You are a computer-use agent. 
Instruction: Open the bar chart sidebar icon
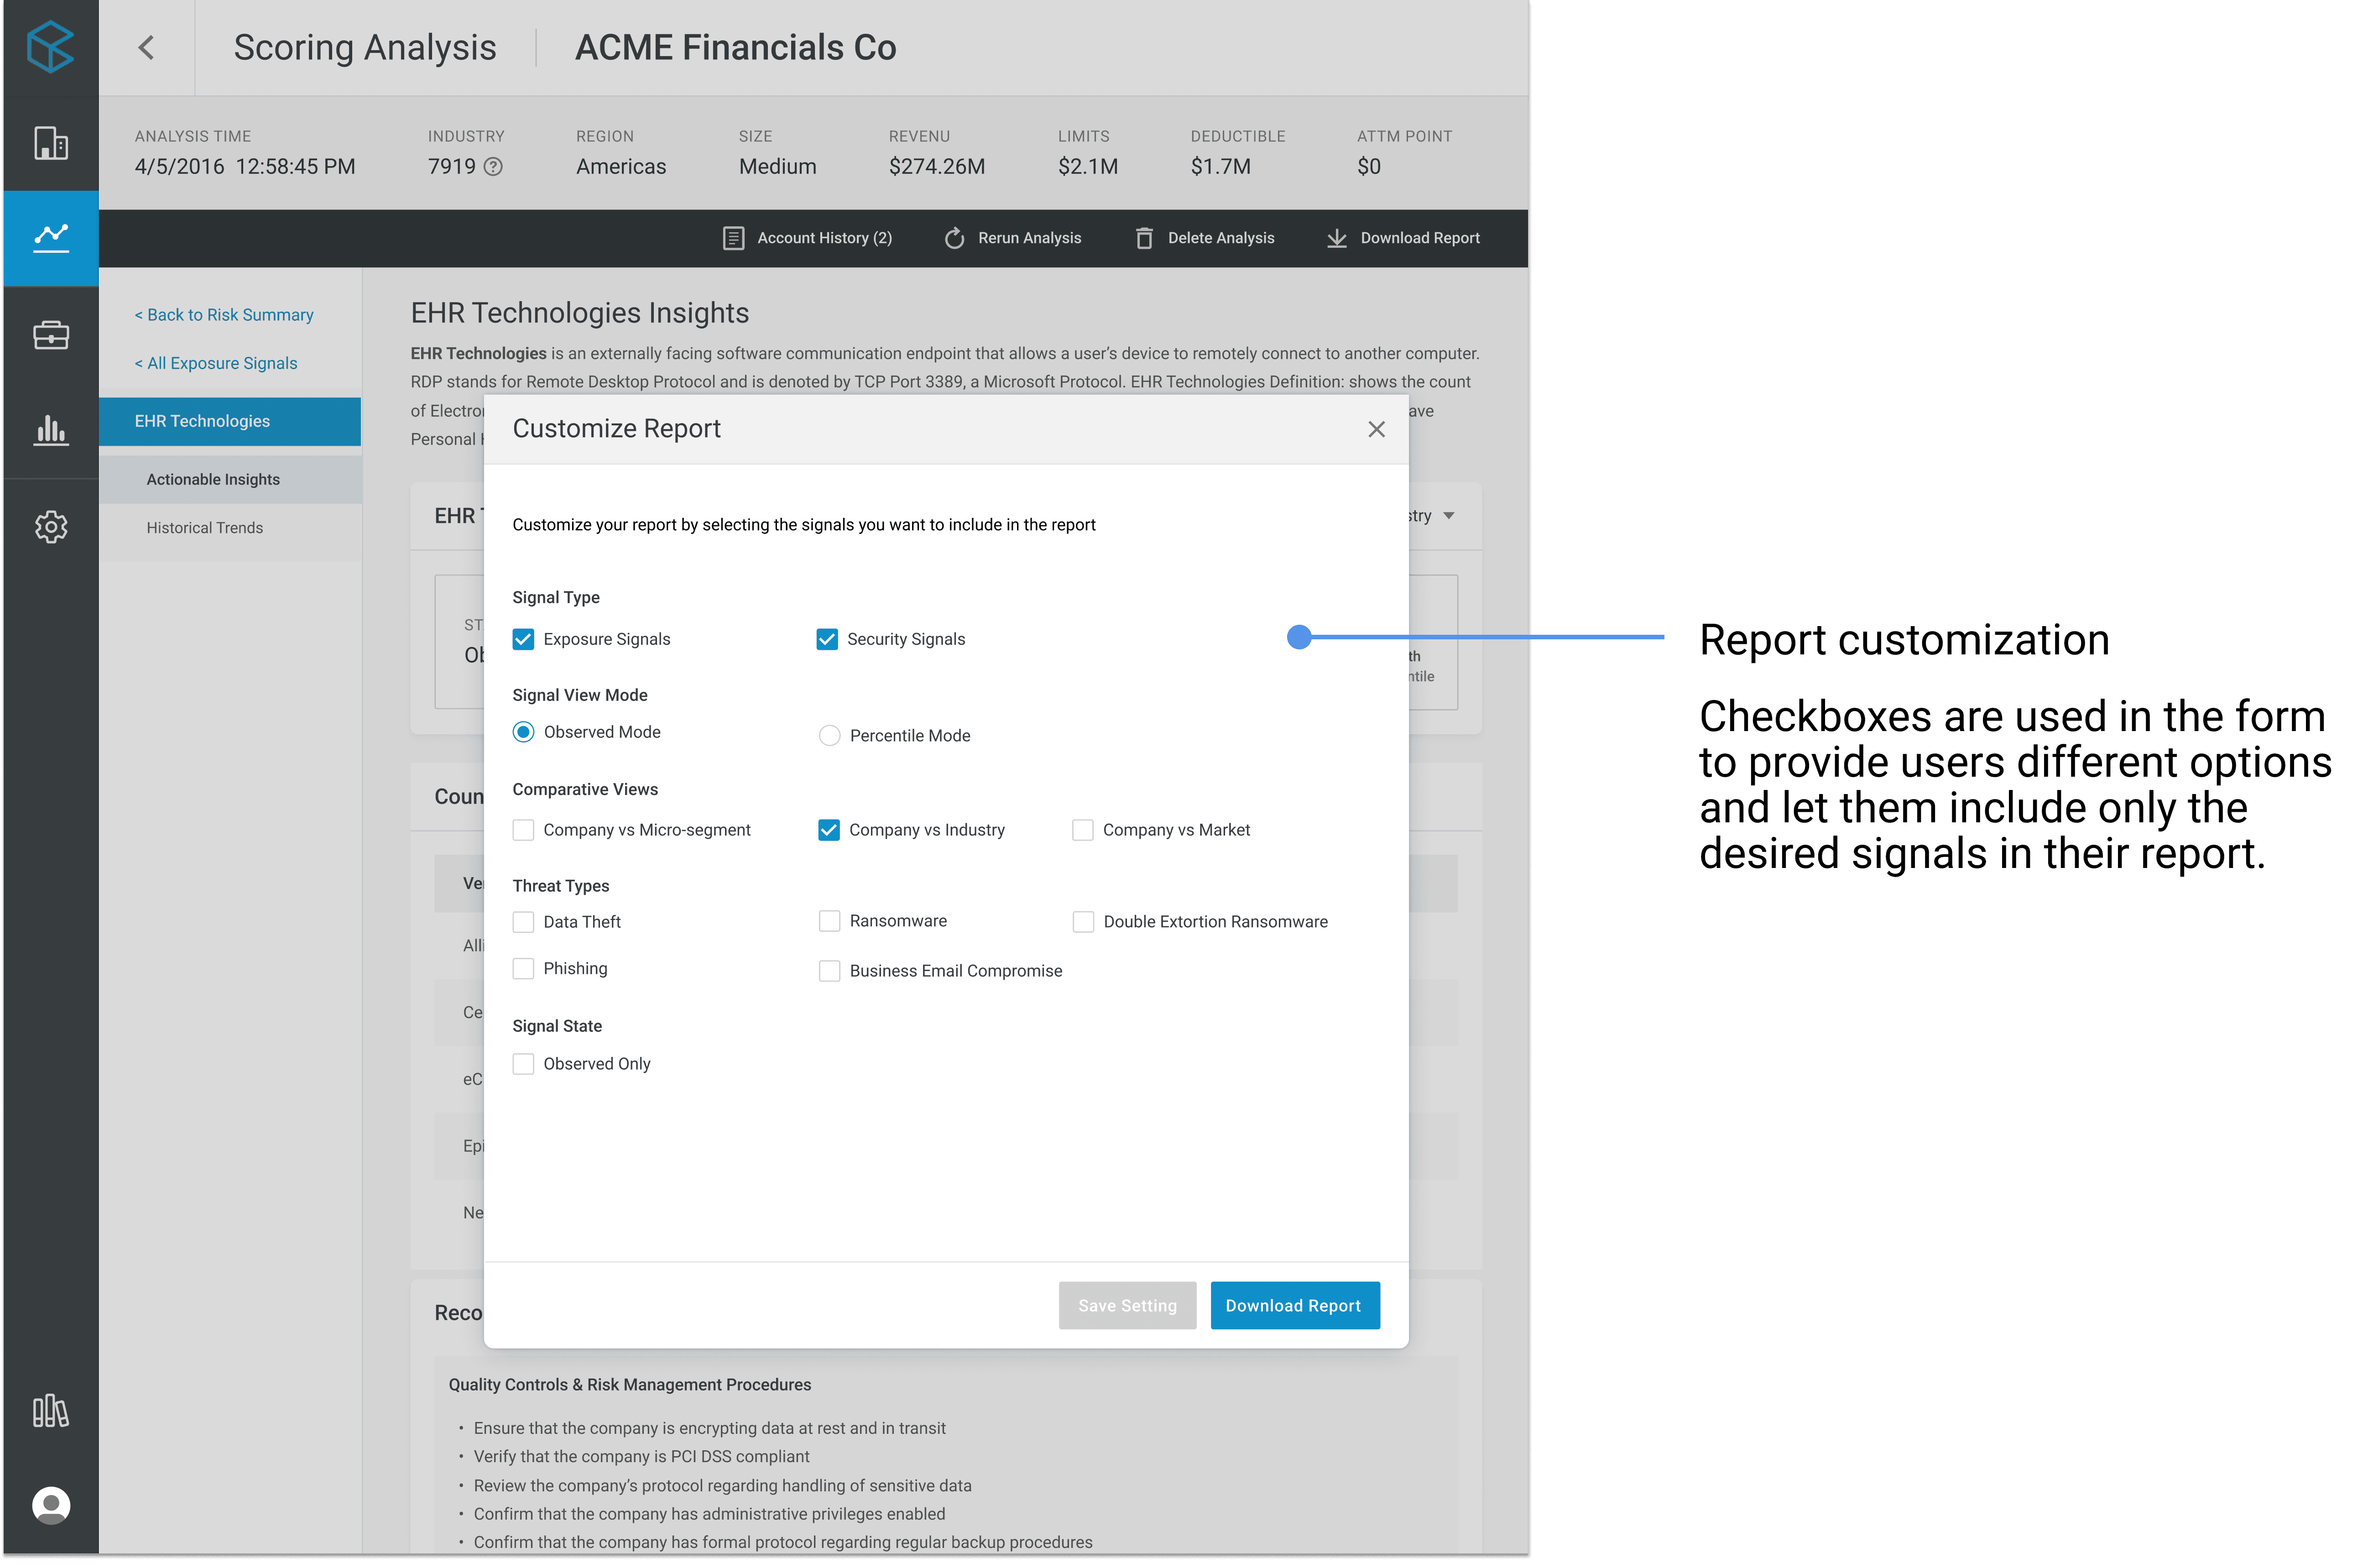click(x=51, y=430)
